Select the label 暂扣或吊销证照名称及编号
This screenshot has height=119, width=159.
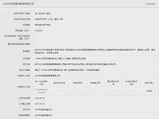click(19, 44)
